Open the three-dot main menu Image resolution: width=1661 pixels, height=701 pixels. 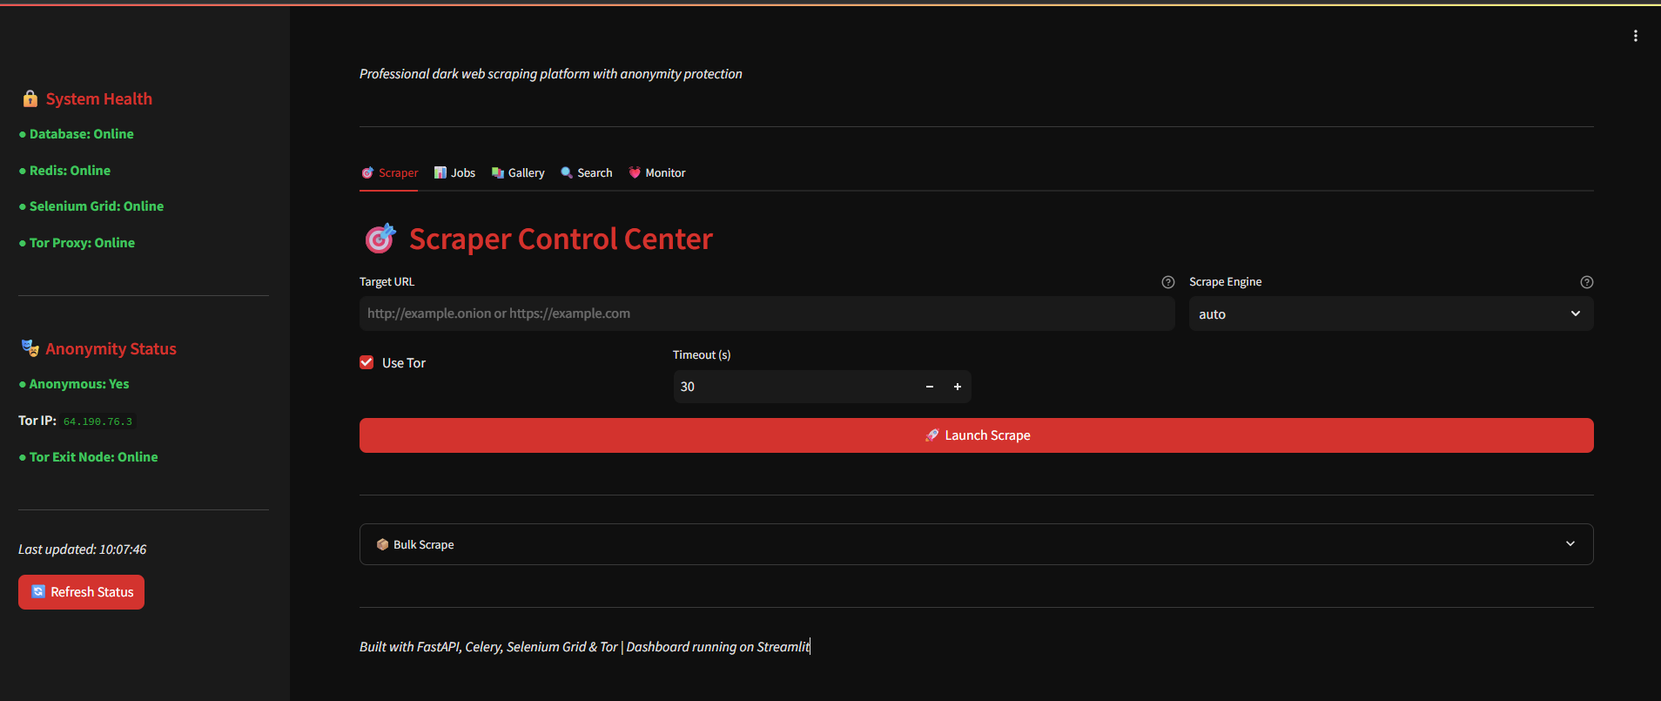click(x=1636, y=36)
